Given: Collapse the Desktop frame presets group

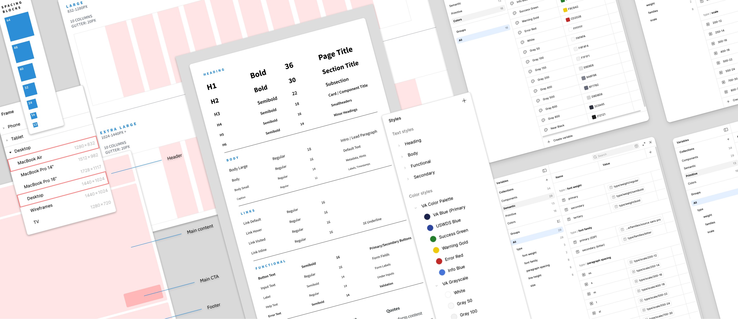Looking at the screenshot, I should click(x=10, y=152).
